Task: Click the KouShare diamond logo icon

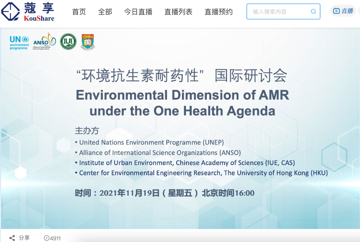Action: (x=10, y=11)
